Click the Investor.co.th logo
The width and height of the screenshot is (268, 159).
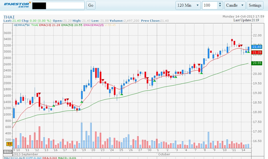pyautogui.click(x=17, y=5)
